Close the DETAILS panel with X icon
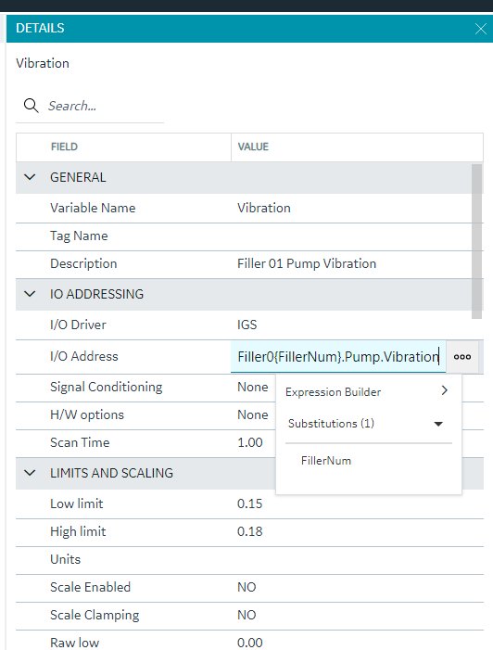The height and width of the screenshot is (650, 493). click(x=481, y=29)
